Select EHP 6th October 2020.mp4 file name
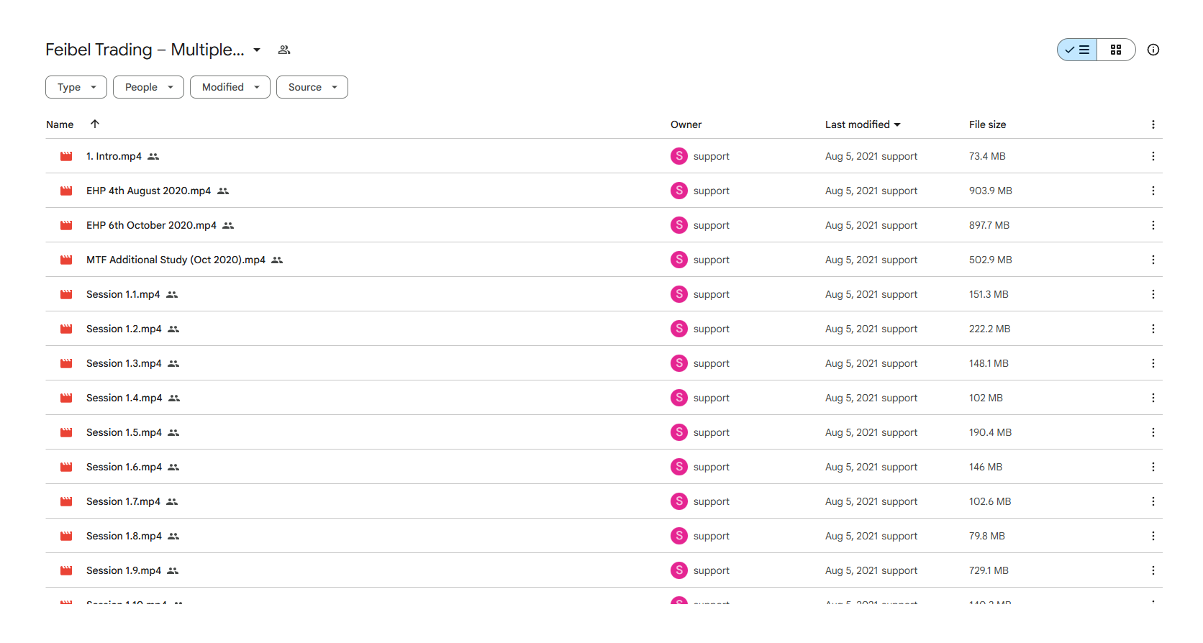The width and height of the screenshot is (1203, 643). 151,225
